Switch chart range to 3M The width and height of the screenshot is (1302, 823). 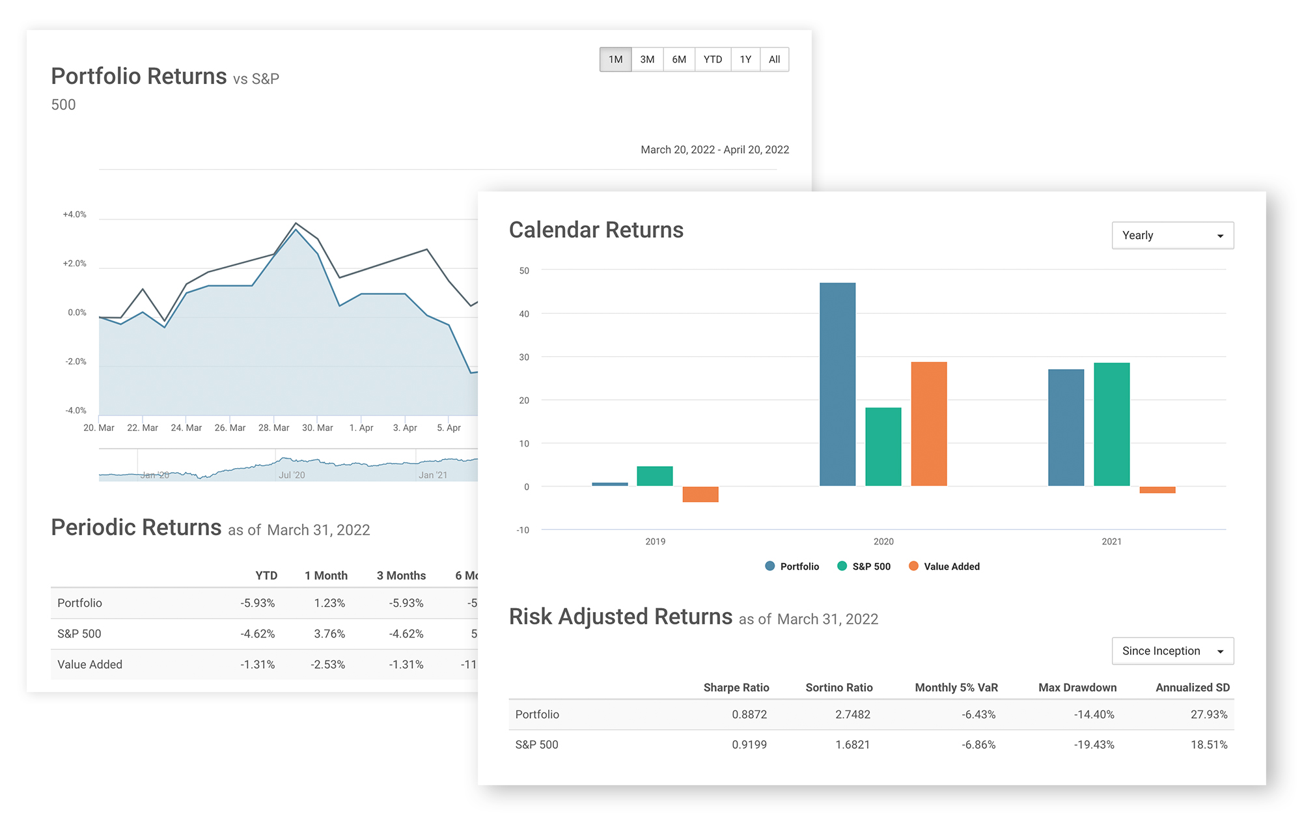(x=647, y=59)
